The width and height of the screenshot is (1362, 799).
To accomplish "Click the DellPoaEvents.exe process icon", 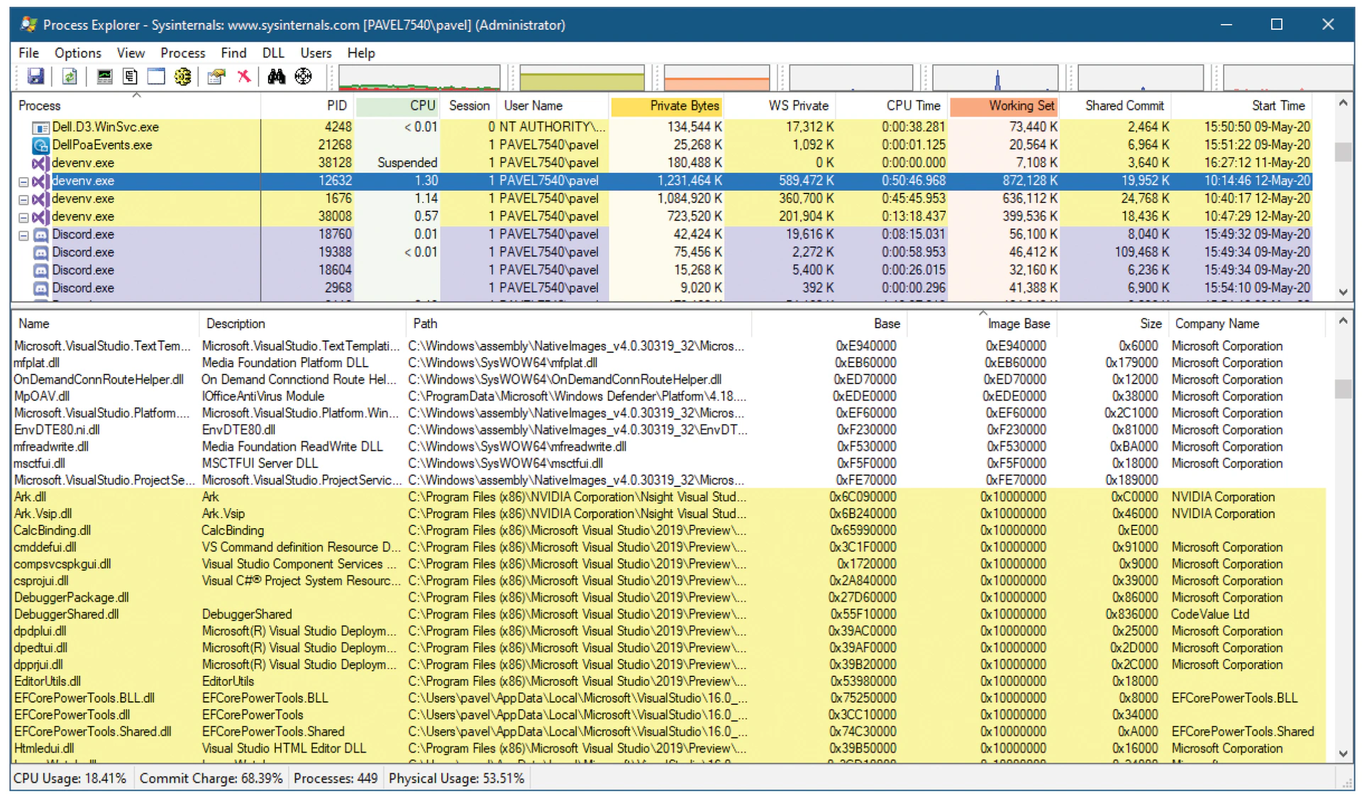I will (40, 145).
